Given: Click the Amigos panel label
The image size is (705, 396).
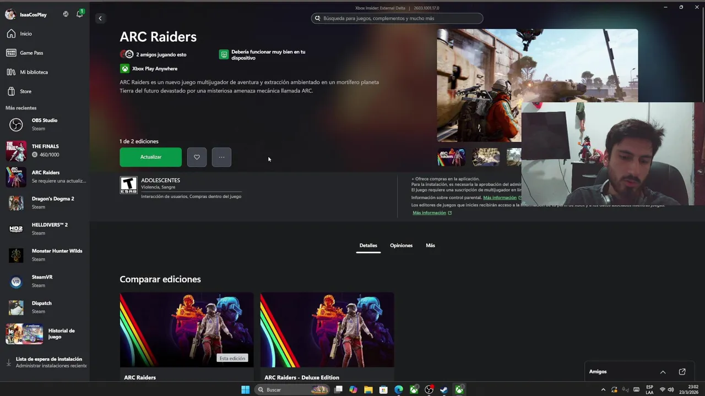Looking at the screenshot, I should point(598,372).
